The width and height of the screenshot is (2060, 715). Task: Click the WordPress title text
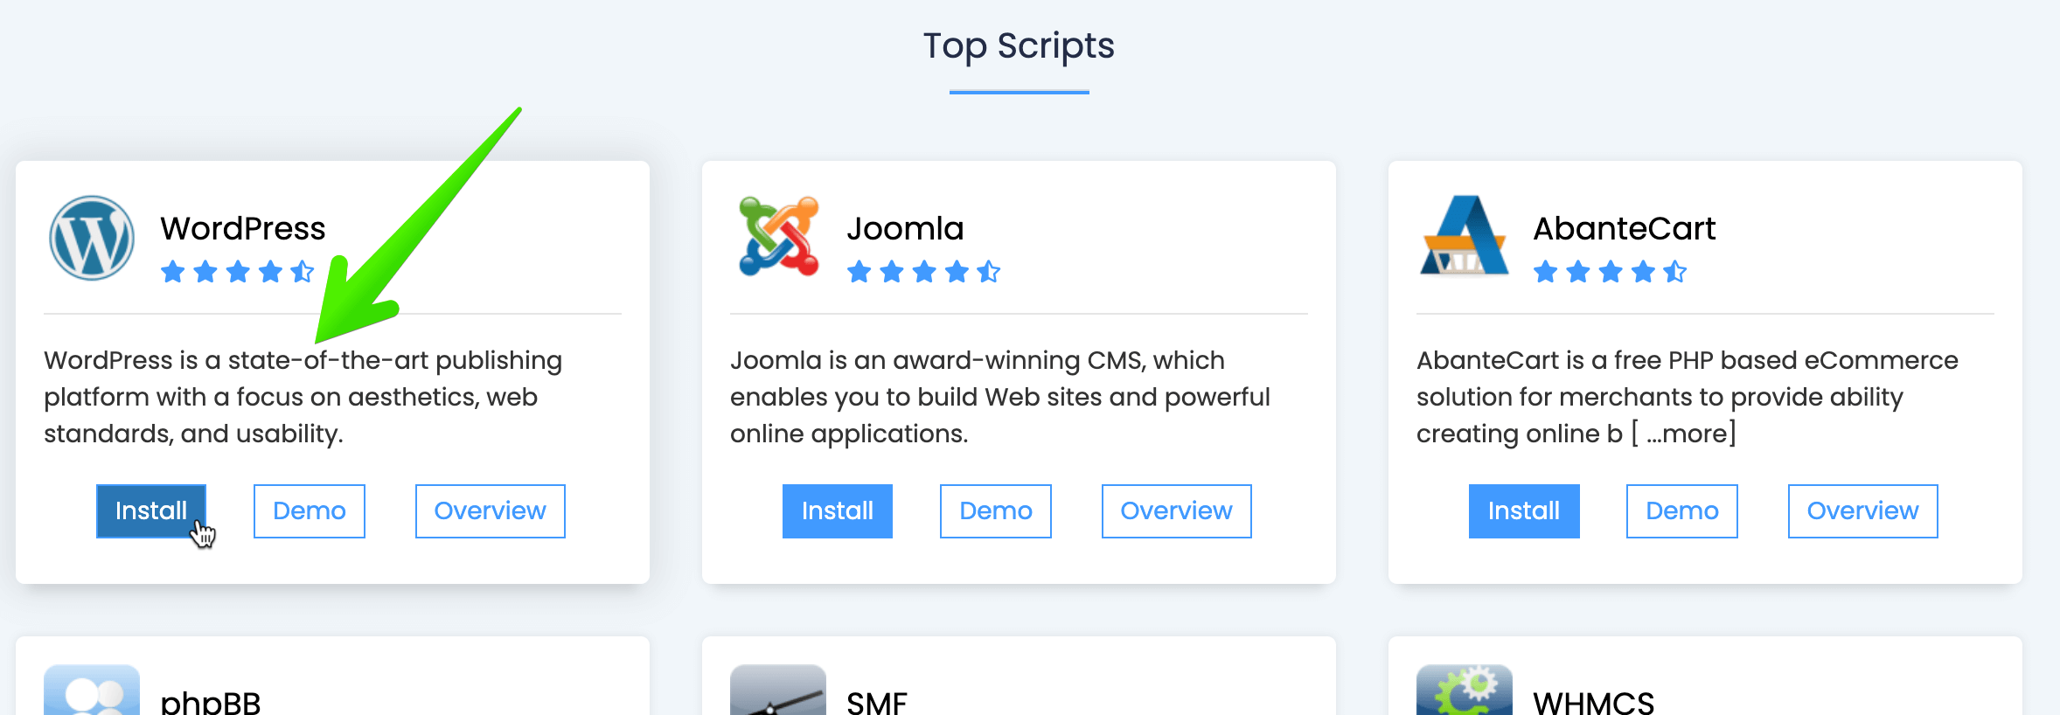point(242,229)
